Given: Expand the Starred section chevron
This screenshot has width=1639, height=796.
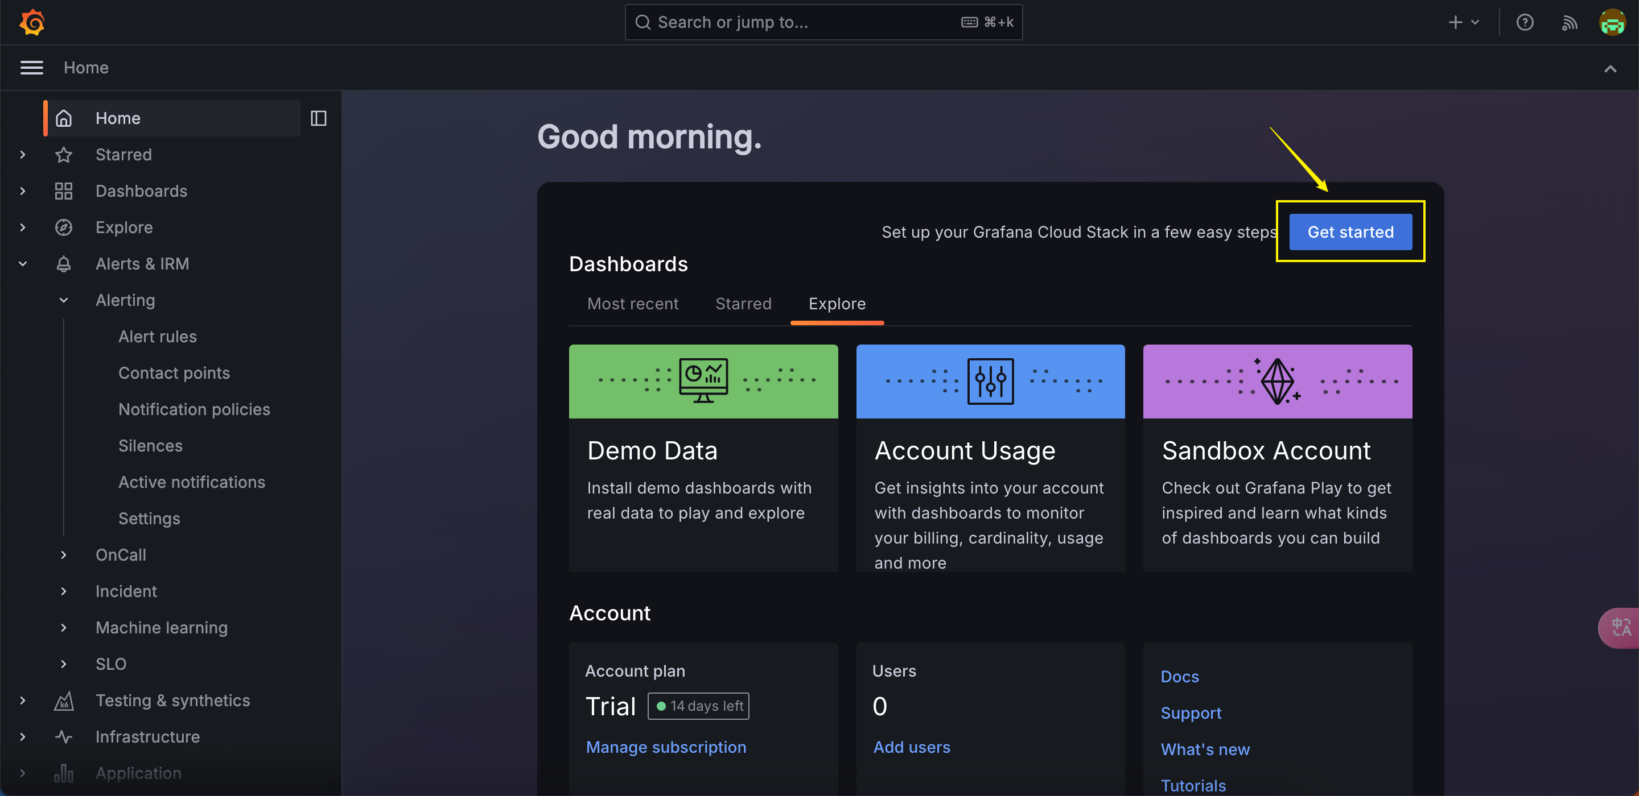Looking at the screenshot, I should coord(23,155).
